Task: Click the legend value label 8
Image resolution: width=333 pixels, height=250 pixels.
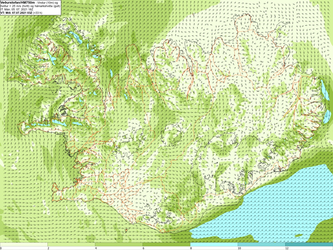Action: pos(191,248)
